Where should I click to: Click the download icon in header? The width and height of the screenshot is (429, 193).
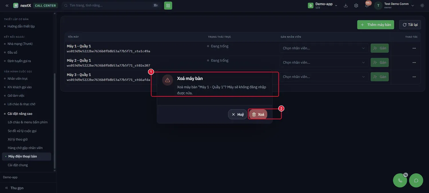click(346, 5)
